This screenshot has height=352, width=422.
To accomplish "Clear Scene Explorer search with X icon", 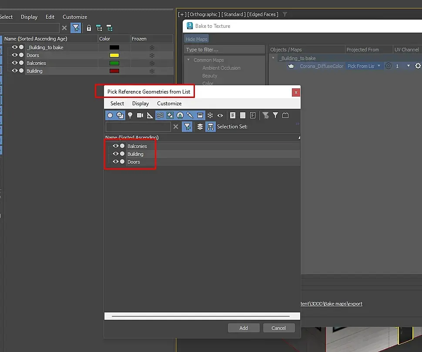I will (x=64, y=28).
